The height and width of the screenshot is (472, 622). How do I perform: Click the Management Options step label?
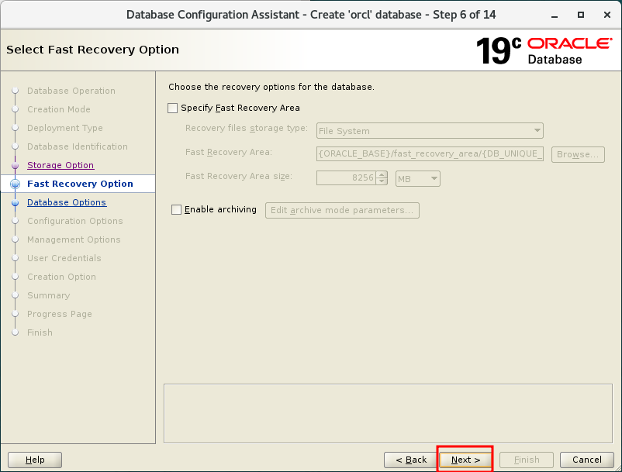74,239
